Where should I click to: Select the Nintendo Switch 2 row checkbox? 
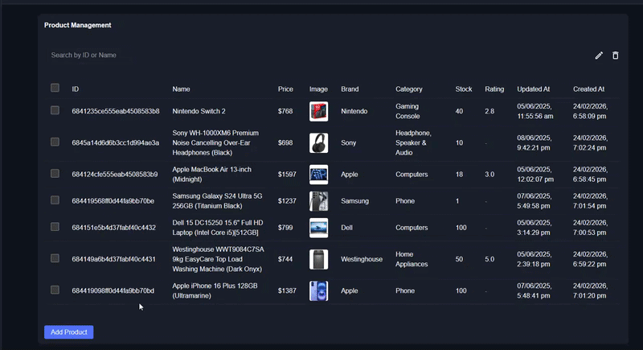[x=55, y=110]
